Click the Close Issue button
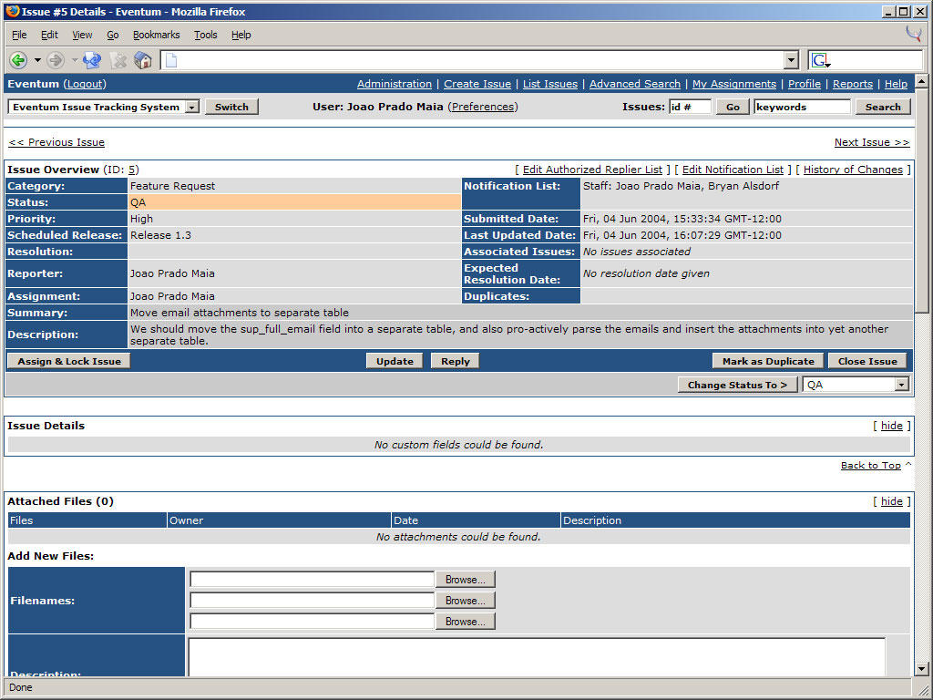 coord(867,361)
